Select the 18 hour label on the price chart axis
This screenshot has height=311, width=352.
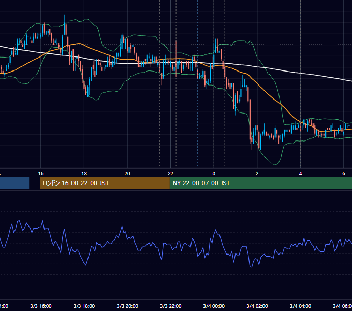84,174
